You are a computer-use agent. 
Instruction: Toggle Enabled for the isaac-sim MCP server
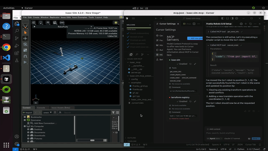point(182,64)
